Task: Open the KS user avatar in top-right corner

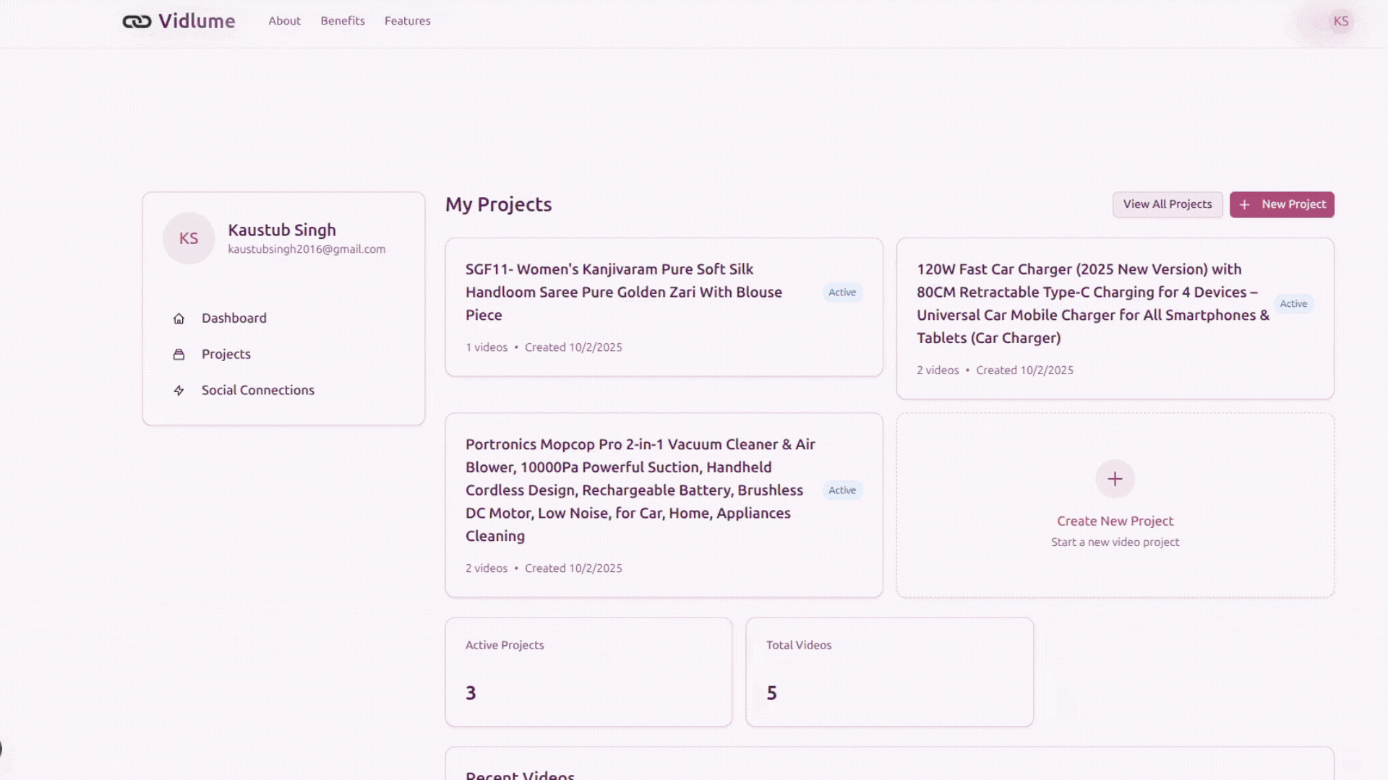Action: [x=1340, y=22]
